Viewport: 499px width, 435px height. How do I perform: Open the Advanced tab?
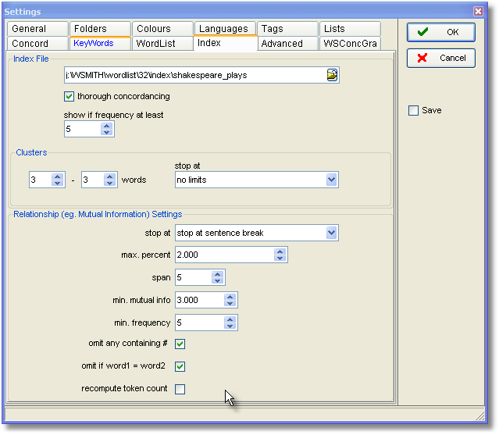coord(287,43)
